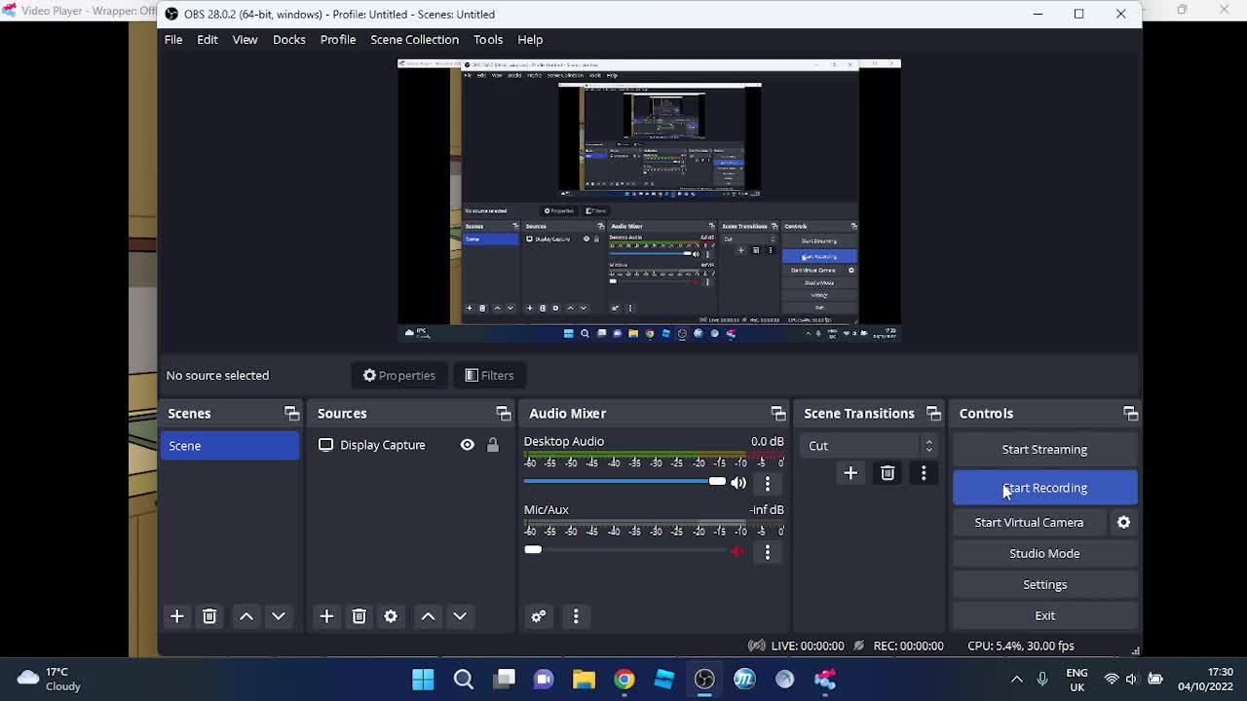Open the Scene Collection menu
1247x701 pixels.
pyautogui.click(x=414, y=40)
